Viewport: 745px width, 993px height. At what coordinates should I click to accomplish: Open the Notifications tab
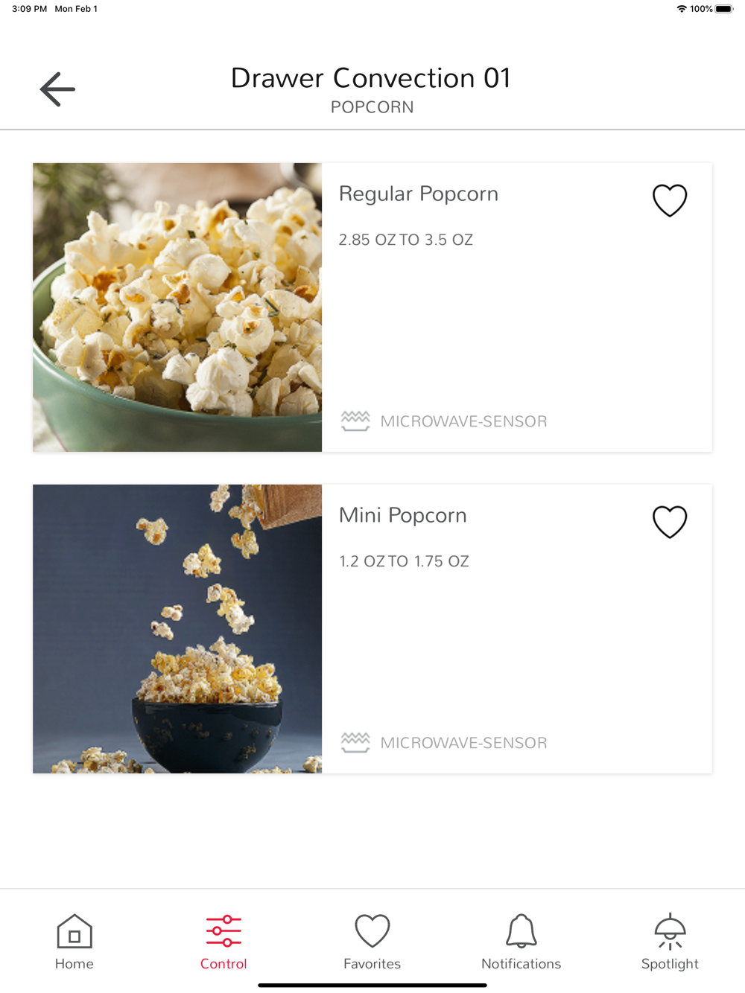521,942
